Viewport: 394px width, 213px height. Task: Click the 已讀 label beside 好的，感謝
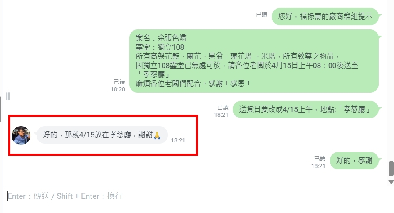click(320, 159)
